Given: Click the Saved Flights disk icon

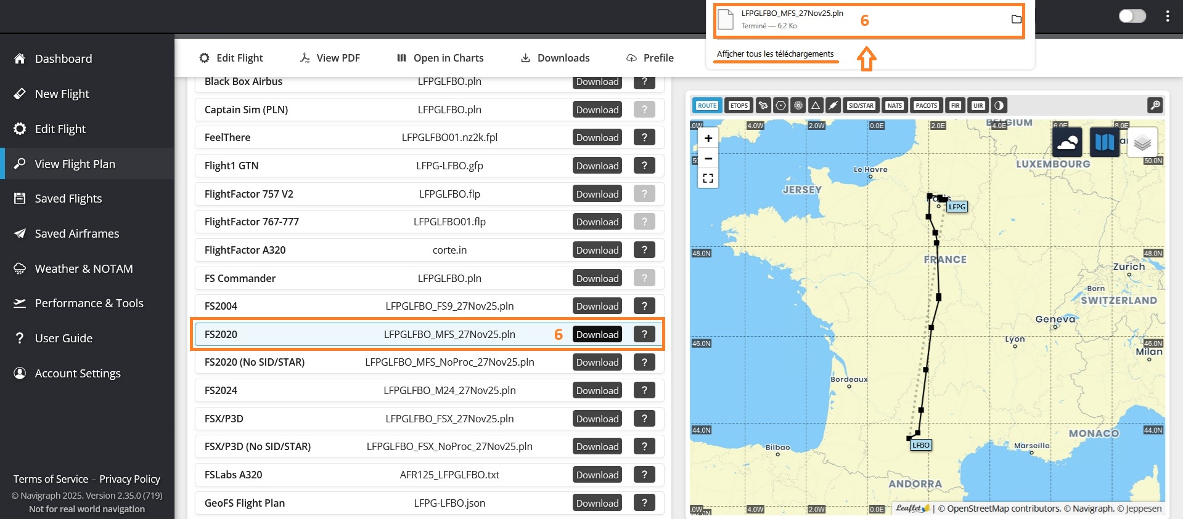Looking at the screenshot, I should pos(20,198).
